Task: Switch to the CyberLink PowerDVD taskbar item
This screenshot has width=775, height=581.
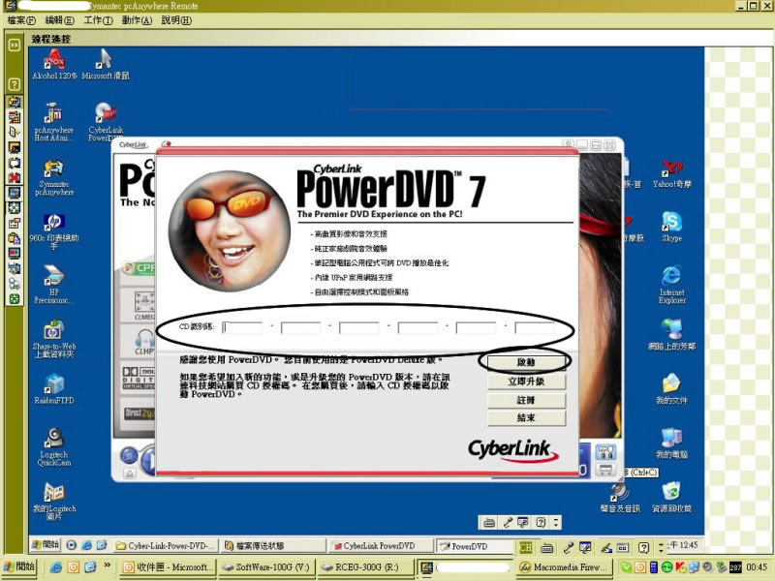Action: [x=381, y=545]
